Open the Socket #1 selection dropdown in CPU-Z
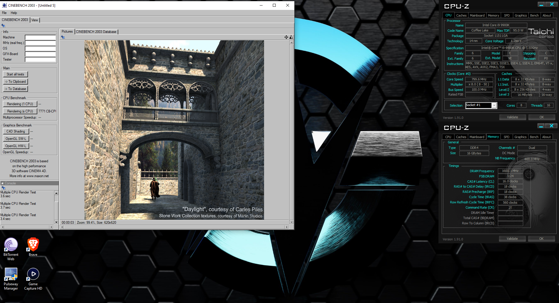The height and width of the screenshot is (303, 559). tap(494, 105)
